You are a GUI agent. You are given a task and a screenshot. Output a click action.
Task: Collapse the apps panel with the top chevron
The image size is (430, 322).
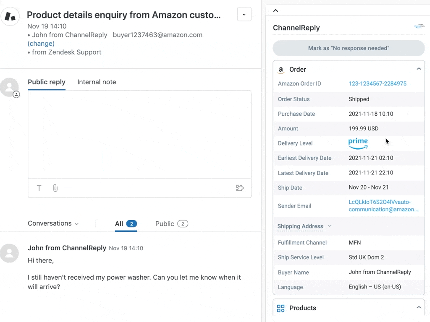(x=275, y=10)
